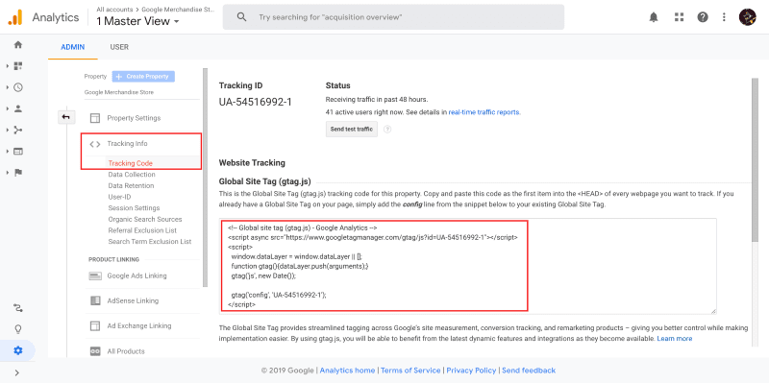Open the Attribution path icon
Screen dimensions: 769x383
18,308
